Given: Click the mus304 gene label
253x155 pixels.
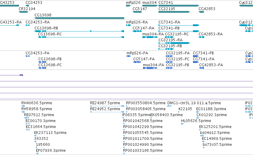Looking at the screenshot, I should pos(150,3).
